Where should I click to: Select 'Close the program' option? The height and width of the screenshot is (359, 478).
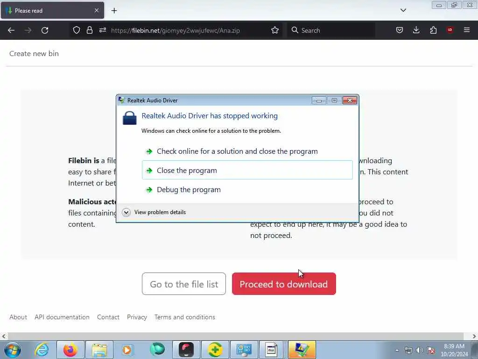(247, 170)
